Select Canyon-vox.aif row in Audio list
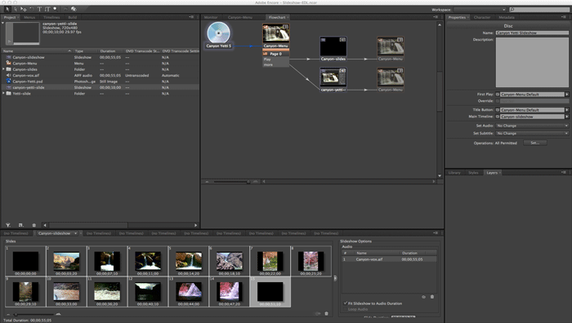Viewport: 572px width, 323px height. (x=389, y=259)
